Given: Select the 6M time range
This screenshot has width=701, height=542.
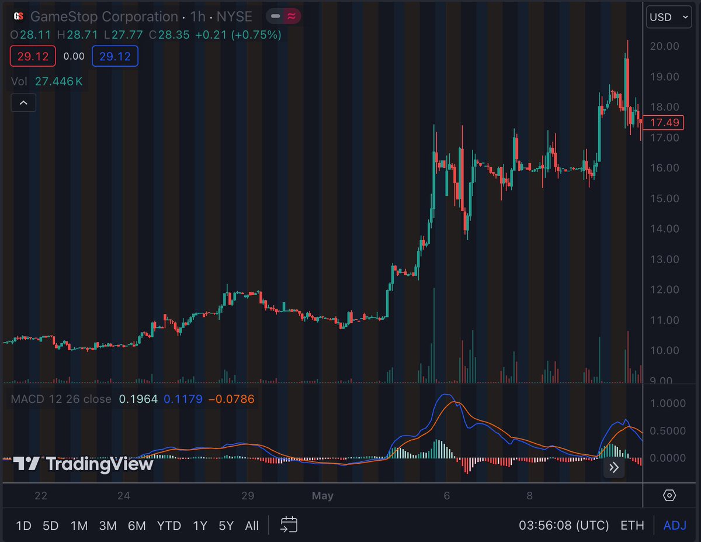Looking at the screenshot, I should (x=137, y=526).
